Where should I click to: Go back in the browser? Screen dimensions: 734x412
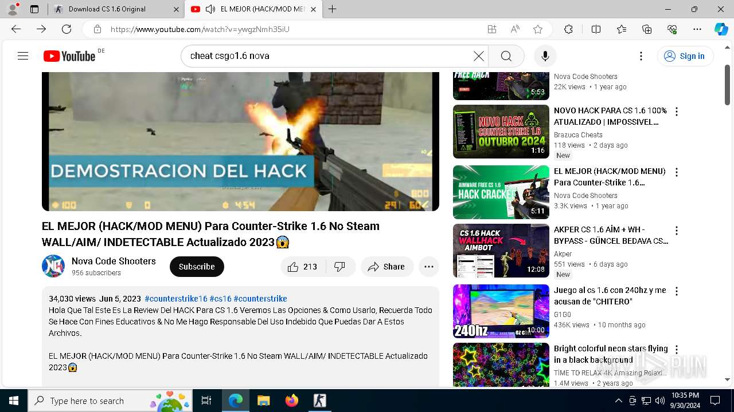(16, 29)
